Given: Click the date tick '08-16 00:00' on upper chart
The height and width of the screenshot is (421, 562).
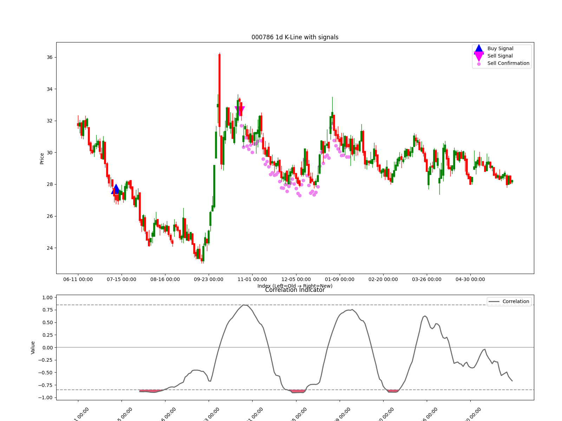Looking at the screenshot, I should click(165, 279).
